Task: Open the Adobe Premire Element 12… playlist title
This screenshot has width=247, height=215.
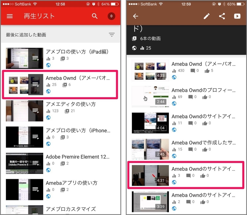Action: coord(78,157)
